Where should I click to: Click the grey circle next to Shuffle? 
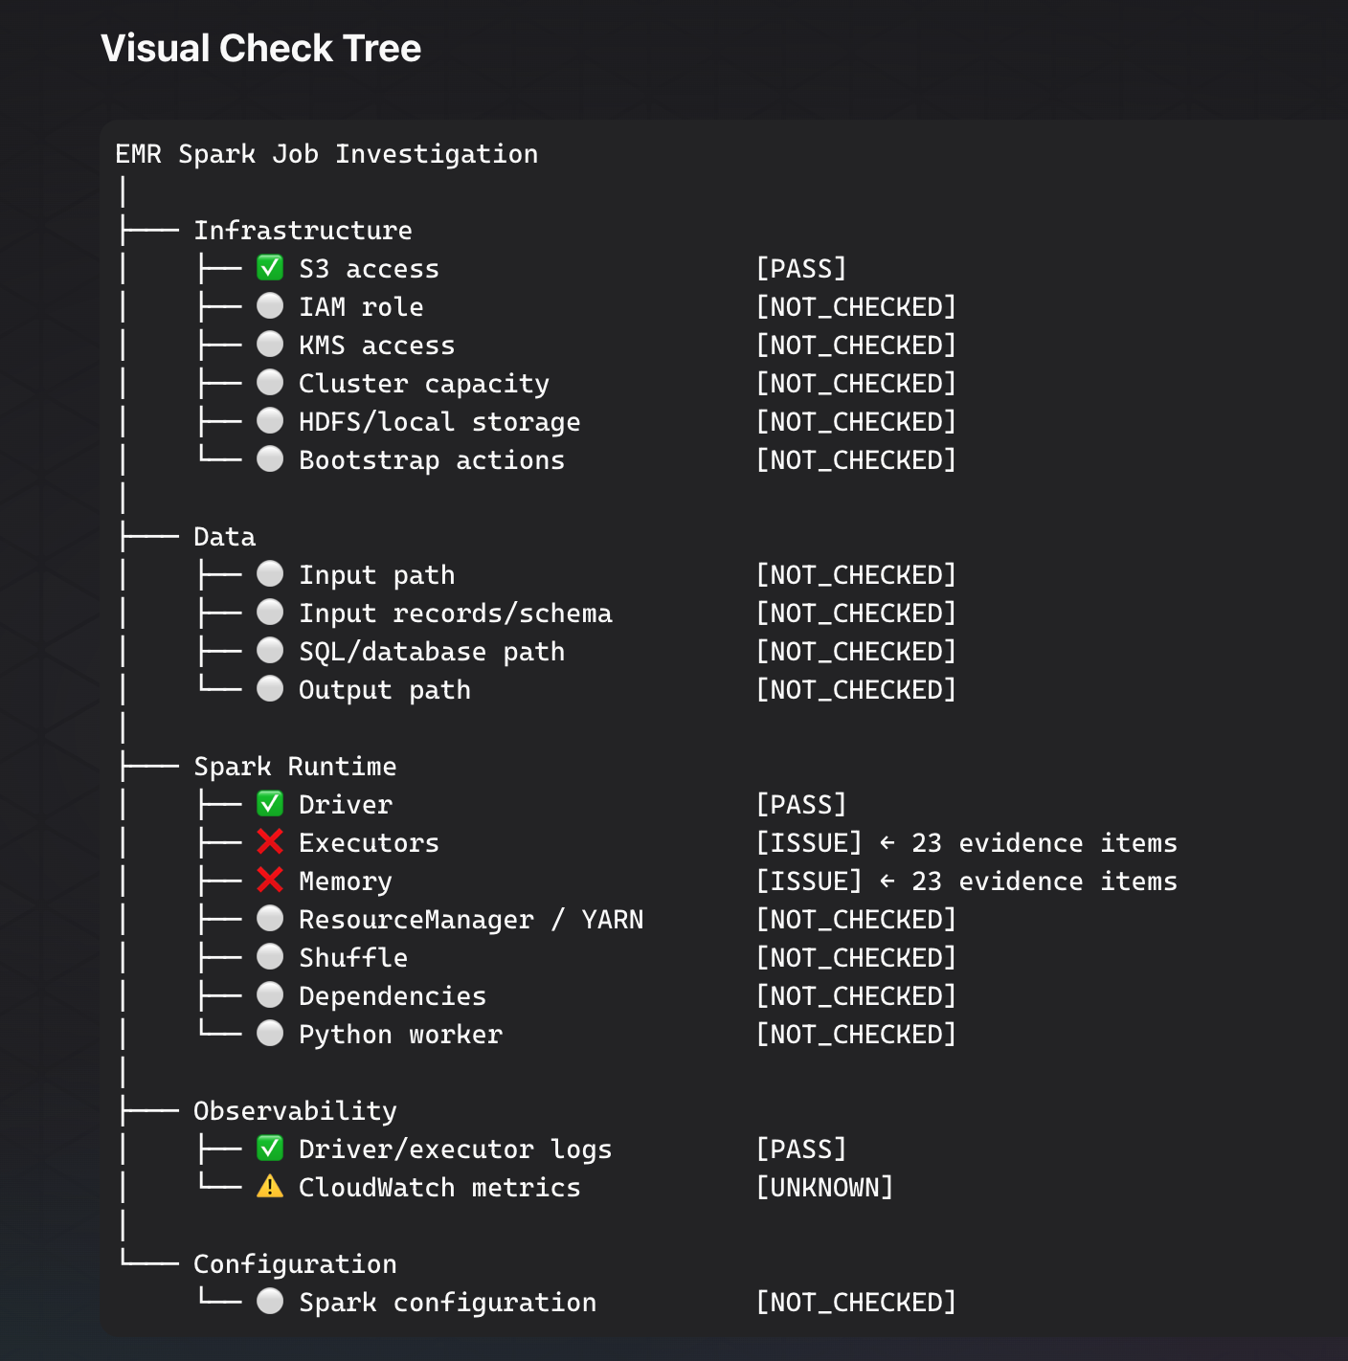point(270,957)
